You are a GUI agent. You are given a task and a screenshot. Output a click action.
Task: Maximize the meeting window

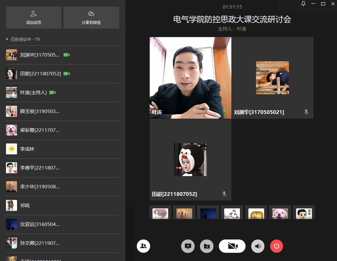point(323,4)
